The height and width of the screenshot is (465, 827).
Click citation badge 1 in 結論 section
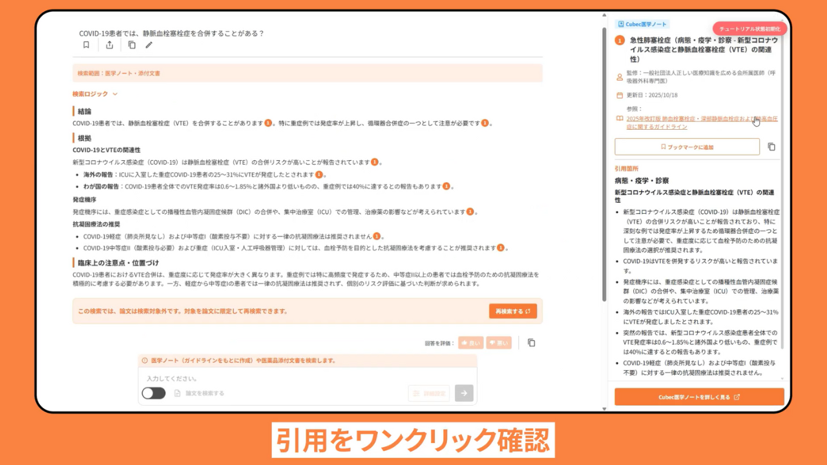pos(267,123)
